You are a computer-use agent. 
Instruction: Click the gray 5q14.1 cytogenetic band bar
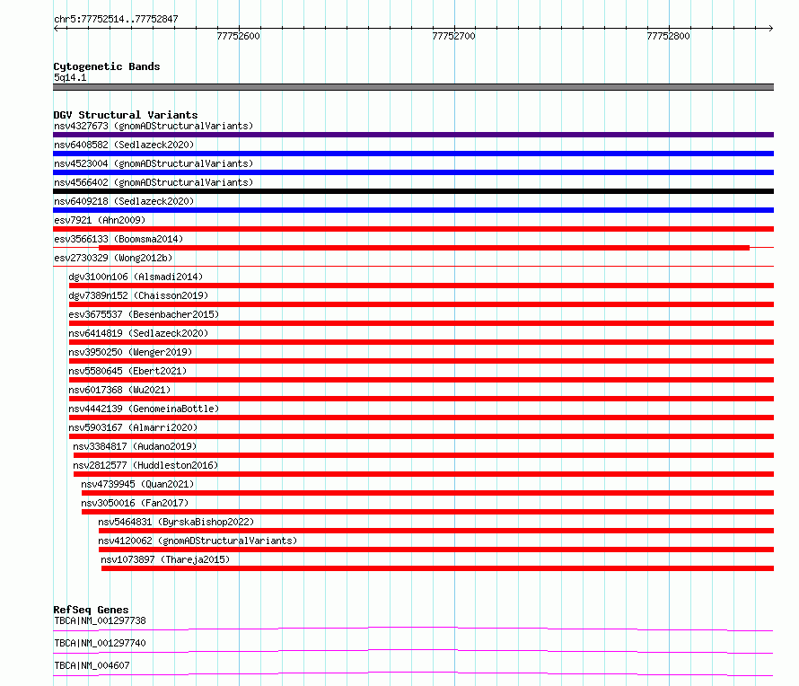[x=413, y=87]
